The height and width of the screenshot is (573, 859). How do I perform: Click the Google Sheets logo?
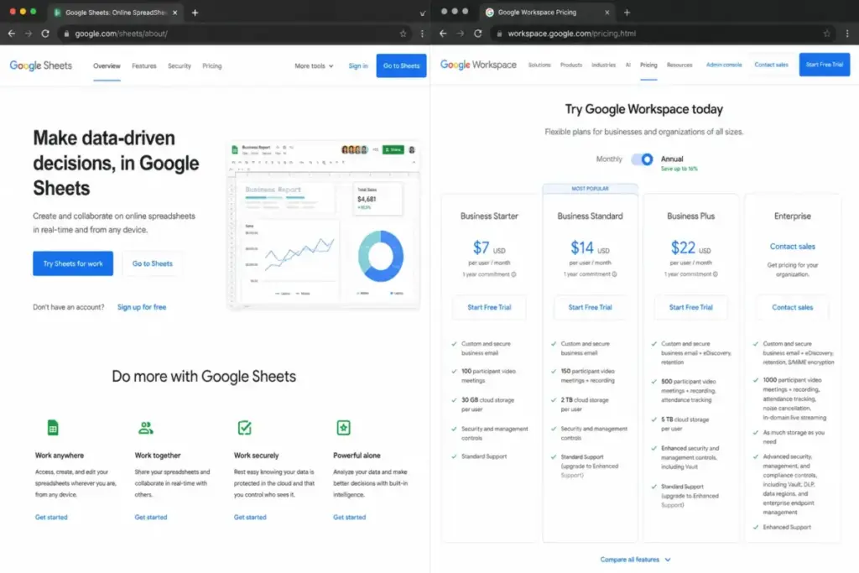click(40, 65)
